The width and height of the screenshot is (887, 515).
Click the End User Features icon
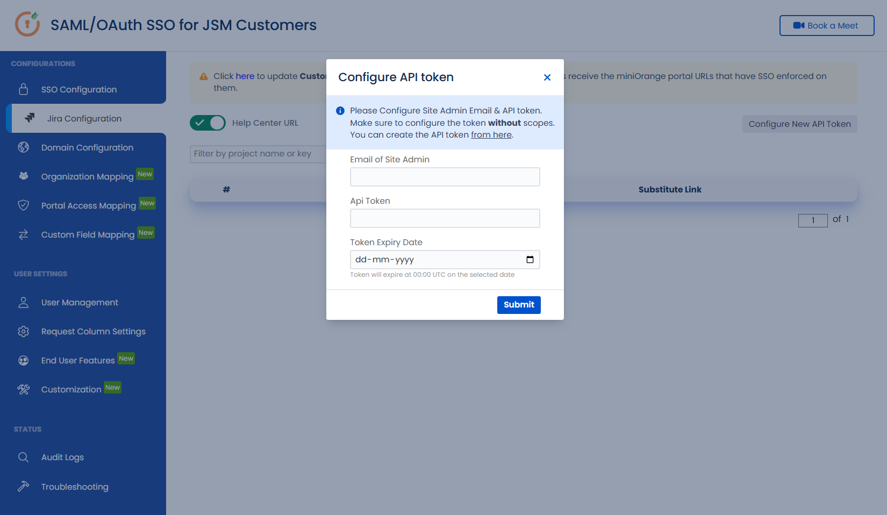[x=23, y=360]
